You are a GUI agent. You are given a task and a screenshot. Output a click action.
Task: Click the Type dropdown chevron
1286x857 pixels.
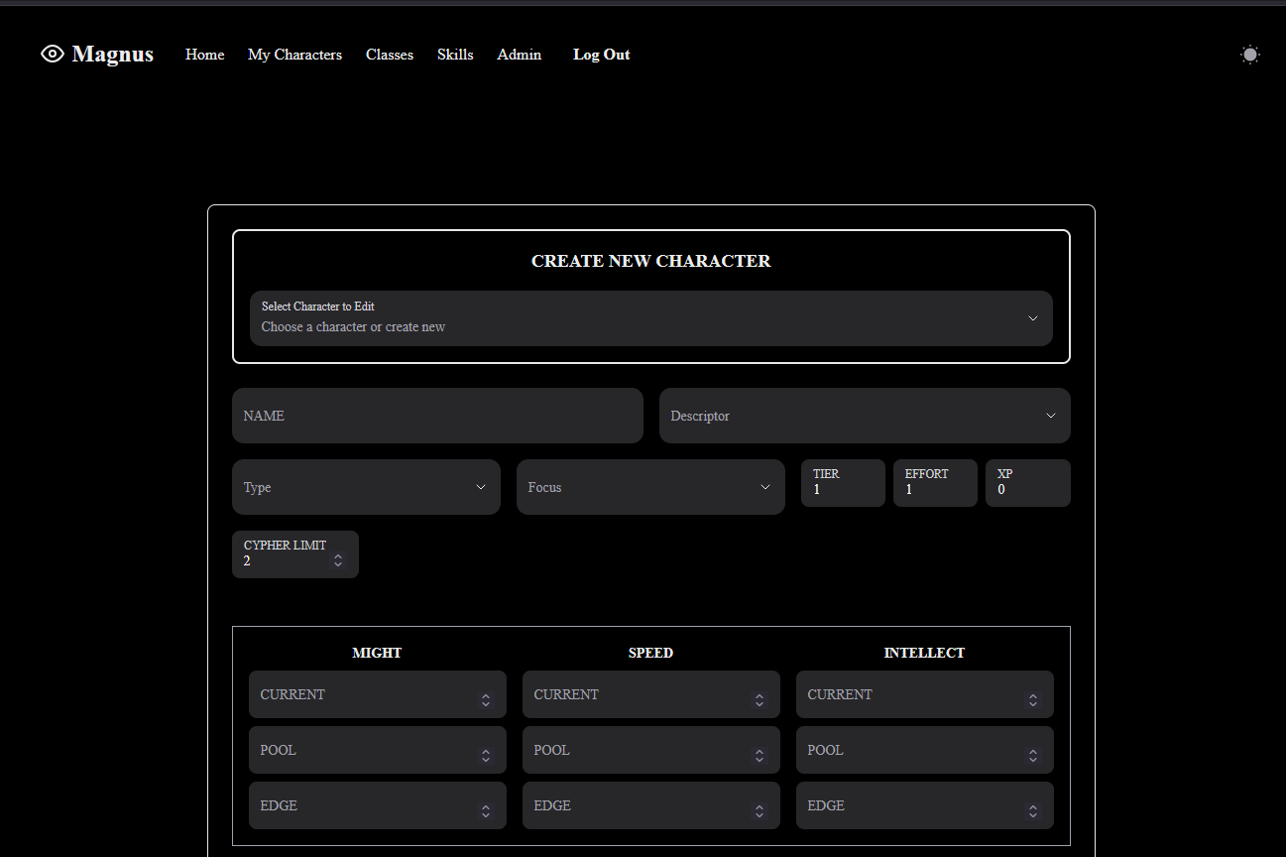(480, 487)
